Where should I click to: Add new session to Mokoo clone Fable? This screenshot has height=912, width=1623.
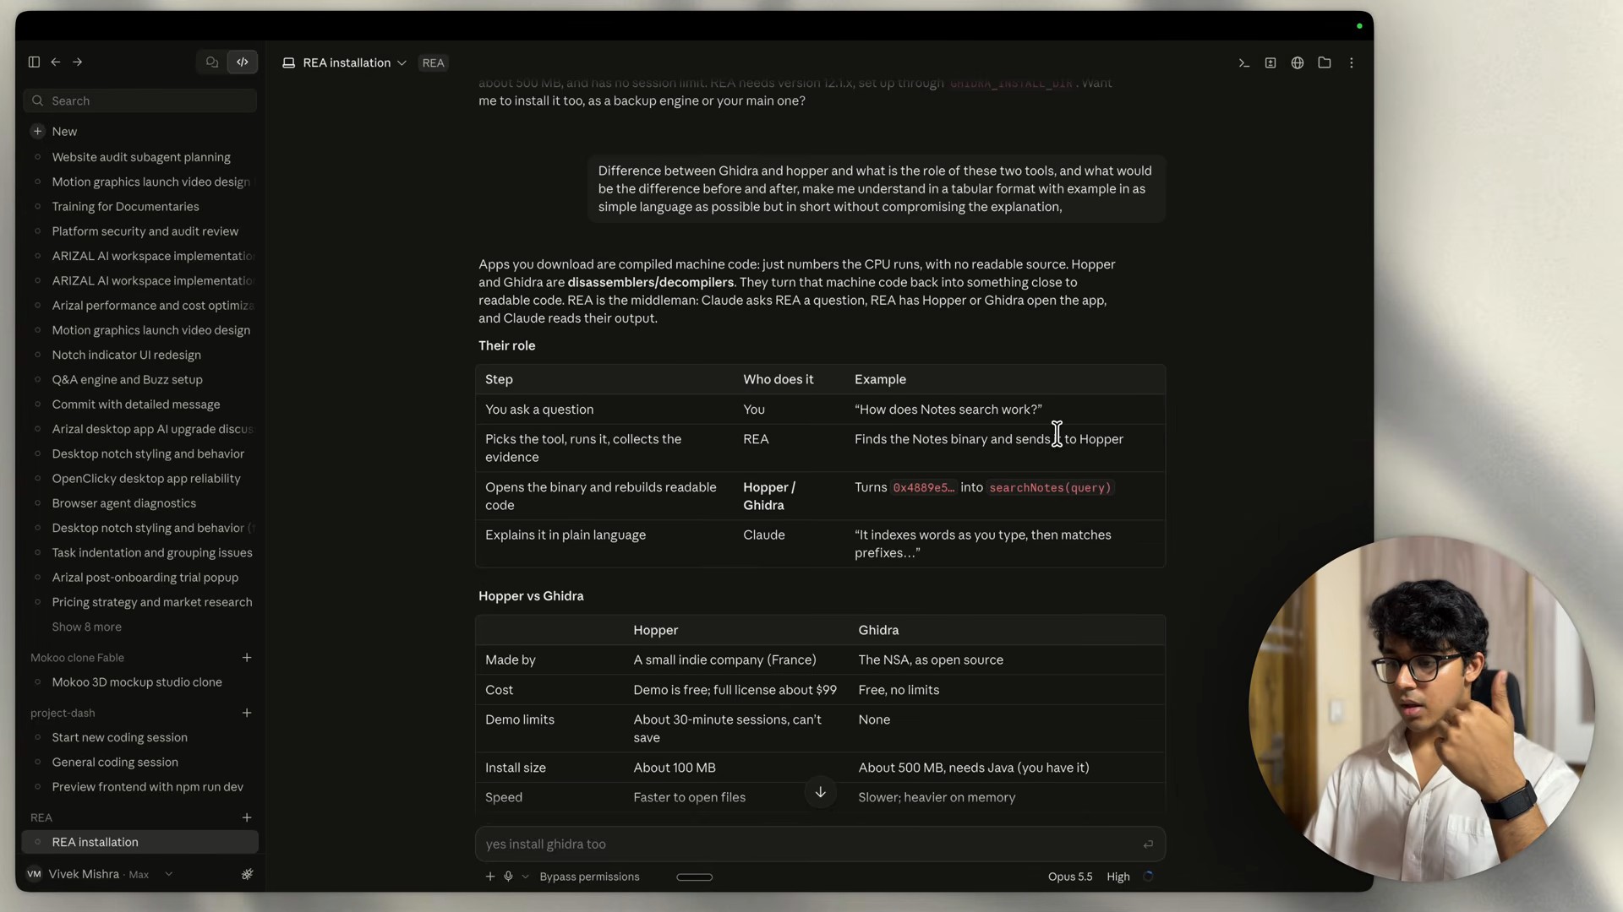pyautogui.click(x=247, y=657)
